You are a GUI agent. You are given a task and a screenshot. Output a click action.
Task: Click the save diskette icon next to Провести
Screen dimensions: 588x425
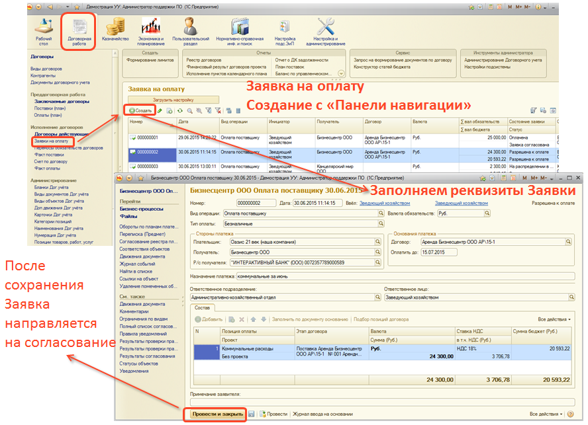[x=252, y=414]
